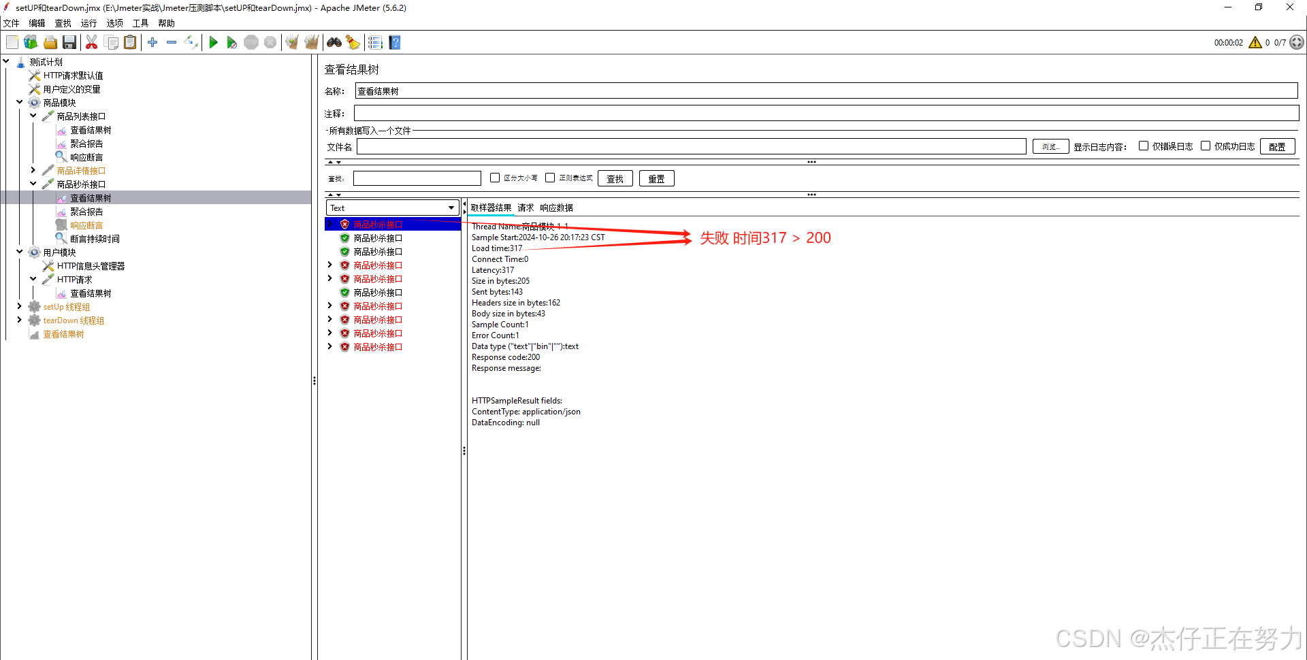Click the blue plus Expand All icon
Image resolution: width=1307 pixels, height=660 pixels.
click(152, 42)
